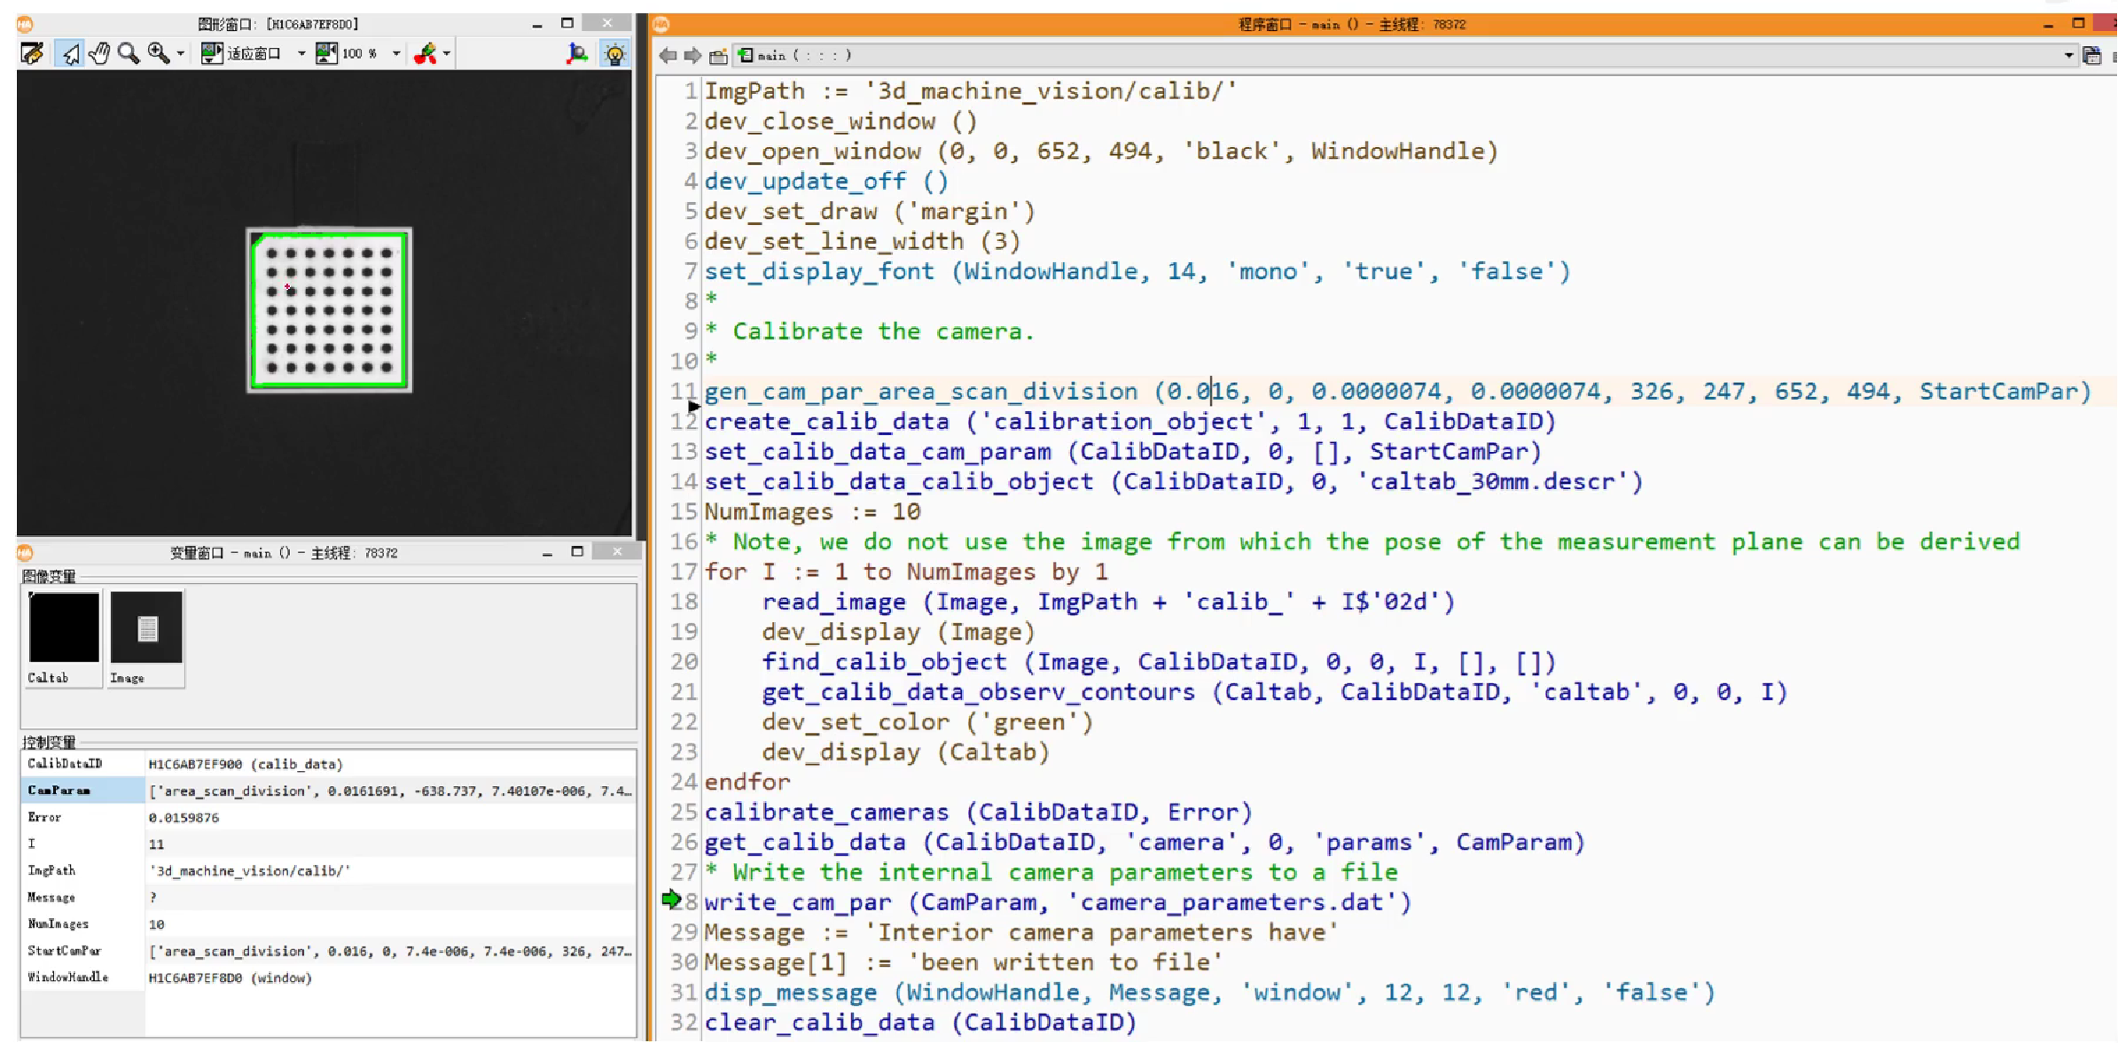This screenshot has height=1043, width=2118.
Task: Click the zoom-in magnifier icon
Action: tap(159, 54)
